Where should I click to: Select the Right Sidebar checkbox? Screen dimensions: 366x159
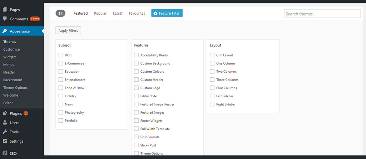point(212,104)
